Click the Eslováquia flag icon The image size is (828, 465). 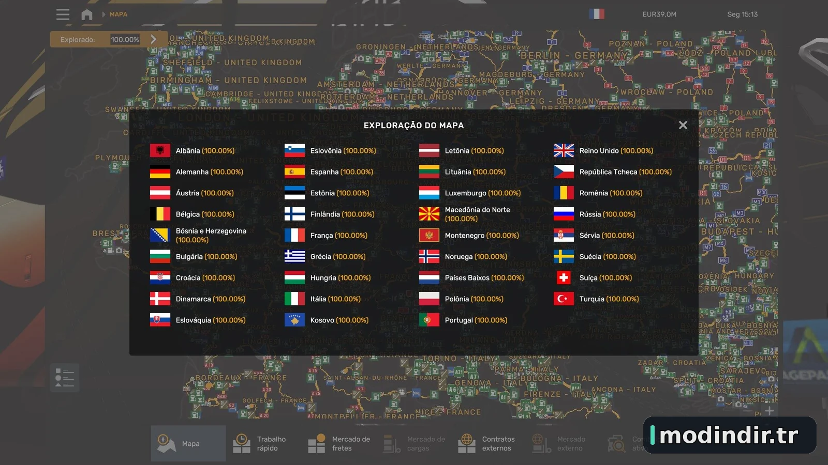(x=160, y=320)
